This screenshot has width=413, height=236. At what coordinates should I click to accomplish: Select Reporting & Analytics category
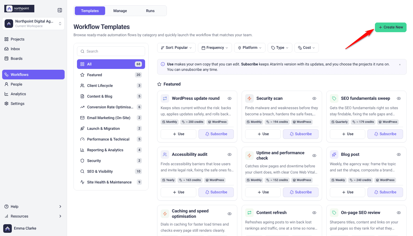(x=111, y=150)
